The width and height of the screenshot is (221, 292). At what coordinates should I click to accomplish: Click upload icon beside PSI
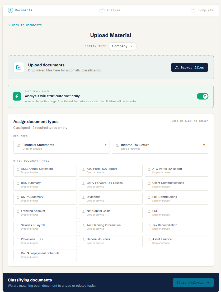tap(149, 211)
